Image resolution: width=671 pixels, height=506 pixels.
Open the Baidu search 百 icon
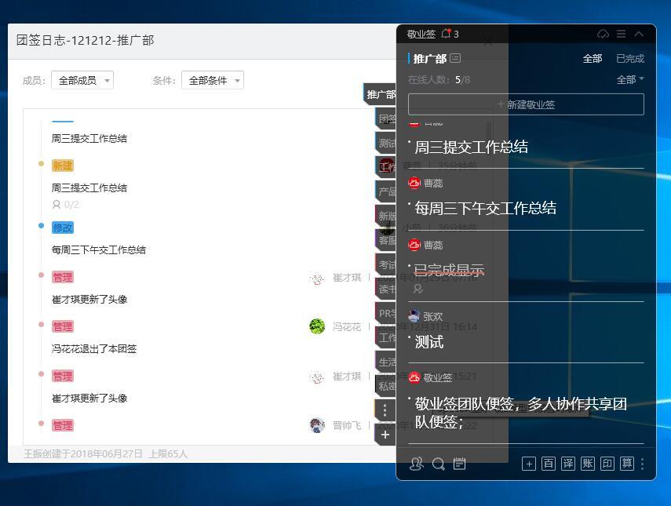click(x=548, y=464)
